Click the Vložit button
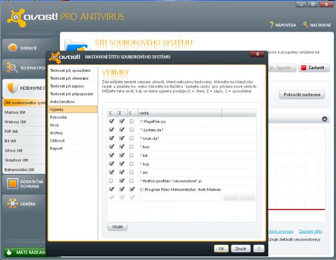 [x=117, y=227]
